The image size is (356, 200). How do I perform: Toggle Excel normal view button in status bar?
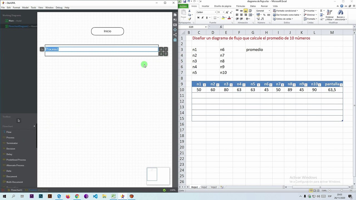click(x=311, y=191)
